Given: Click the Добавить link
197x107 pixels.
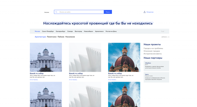Looking at the screenshot, I should click(164, 37).
